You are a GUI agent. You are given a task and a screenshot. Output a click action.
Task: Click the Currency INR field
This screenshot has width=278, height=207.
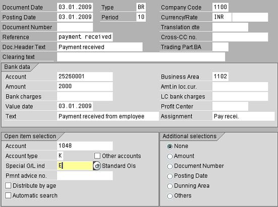222,17
